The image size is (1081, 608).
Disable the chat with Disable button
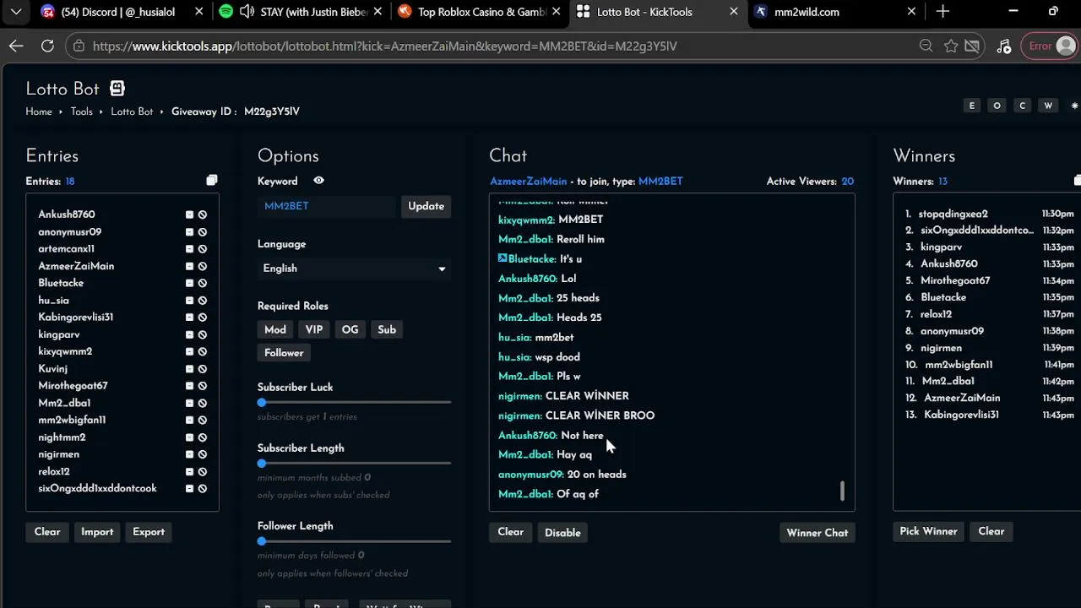[562, 533]
